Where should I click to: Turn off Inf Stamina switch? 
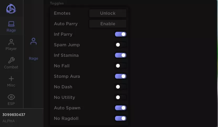(121, 55)
